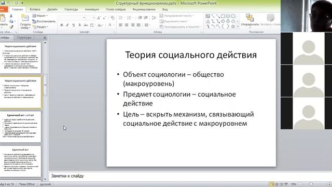The width and height of the screenshot is (332, 187).
Task: Click the zoom out minus button
Action: tap(300, 184)
